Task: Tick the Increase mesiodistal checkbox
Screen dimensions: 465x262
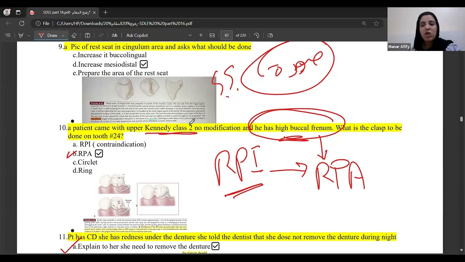Action: [x=144, y=64]
